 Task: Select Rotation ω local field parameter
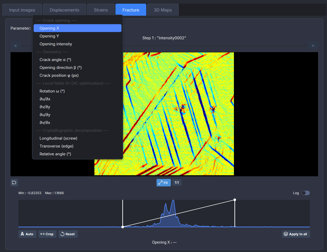pos(52,91)
